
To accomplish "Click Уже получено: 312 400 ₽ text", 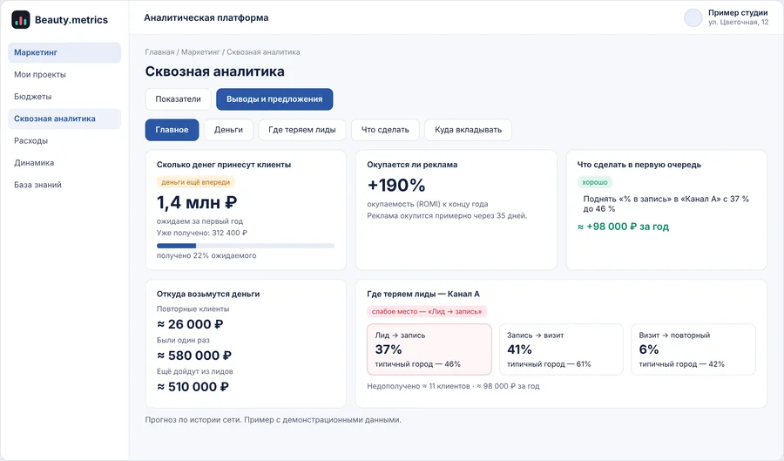I will [x=201, y=233].
